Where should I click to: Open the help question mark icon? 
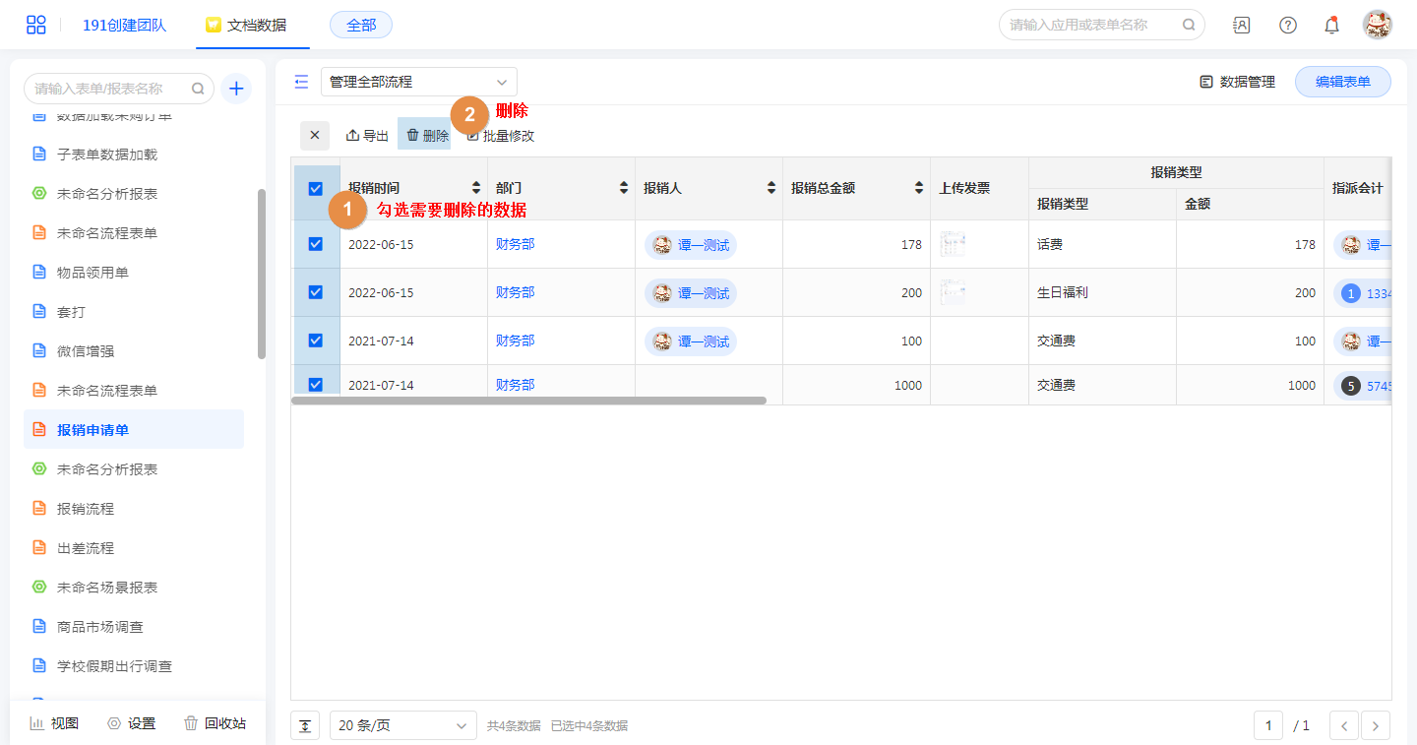1287,25
